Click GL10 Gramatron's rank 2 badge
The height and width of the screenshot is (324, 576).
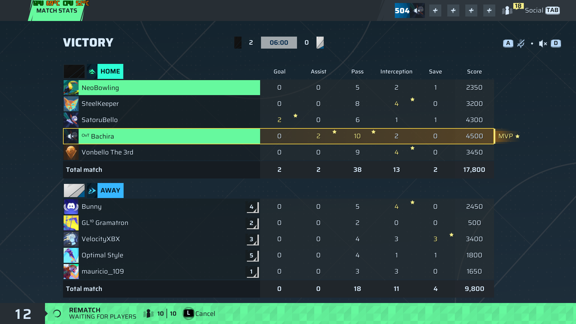pos(252,223)
